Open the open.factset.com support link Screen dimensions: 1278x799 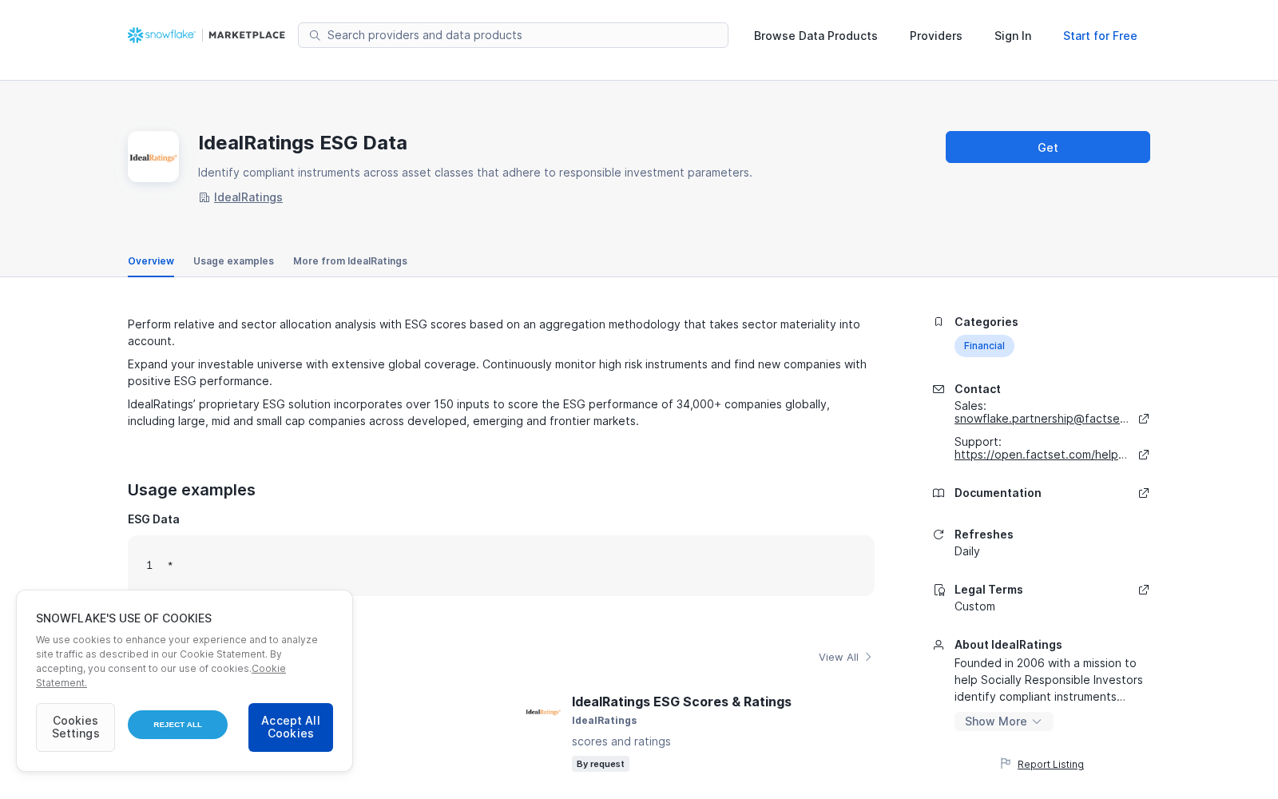click(x=1041, y=455)
